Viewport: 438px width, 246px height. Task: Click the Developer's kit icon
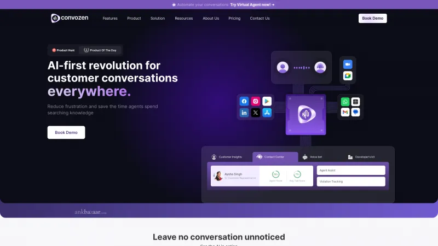(350, 157)
